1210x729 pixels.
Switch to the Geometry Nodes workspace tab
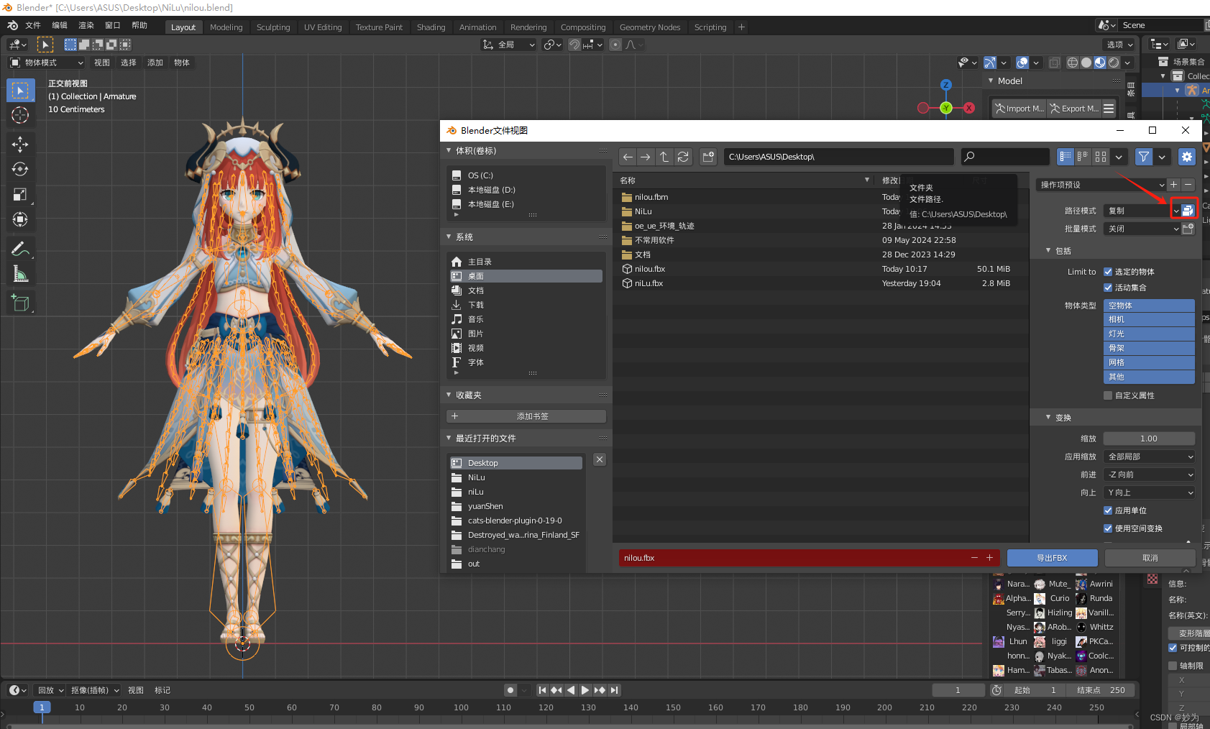pos(650,27)
